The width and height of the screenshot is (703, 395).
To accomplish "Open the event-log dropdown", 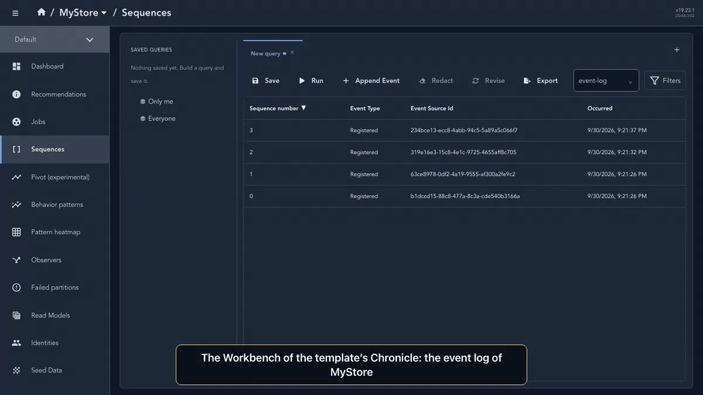I will click(606, 81).
